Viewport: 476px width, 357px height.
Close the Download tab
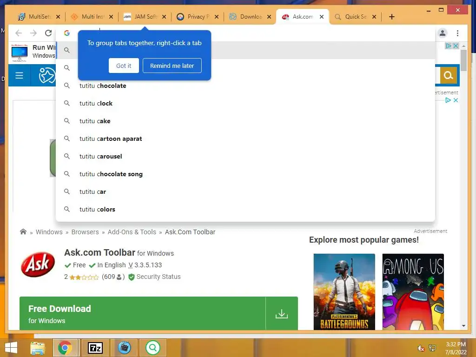pyautogui.click(x=269, y=17)
